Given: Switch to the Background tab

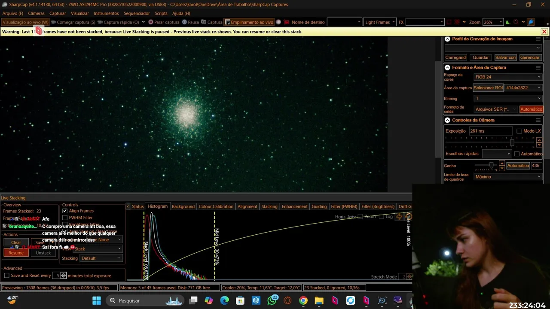Looking at the screenshot, I should coord(183,206).
